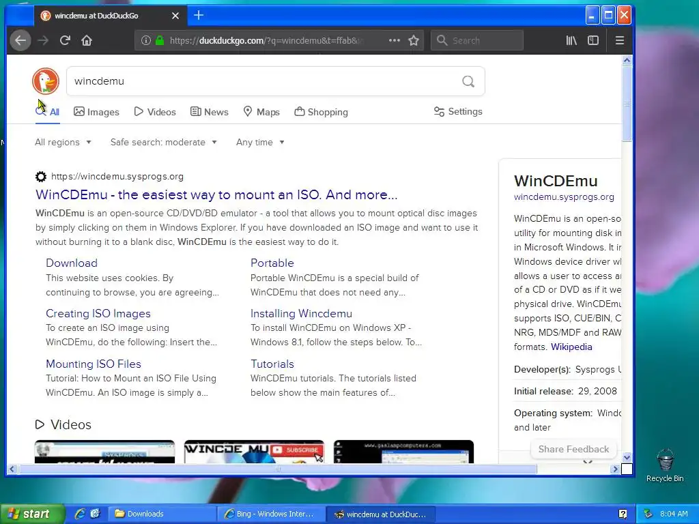This screenshot has height=524, width=699.
Task: Switch to the Shopping results tab
Action: tap(321, 112)
